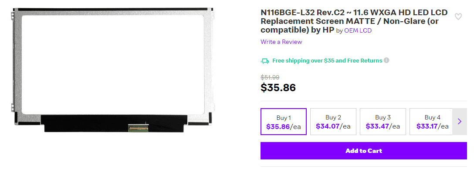This screenshot has width=474, height=172.
Task: Select the Buy 2 quantity option
Action: click(333, 122)
